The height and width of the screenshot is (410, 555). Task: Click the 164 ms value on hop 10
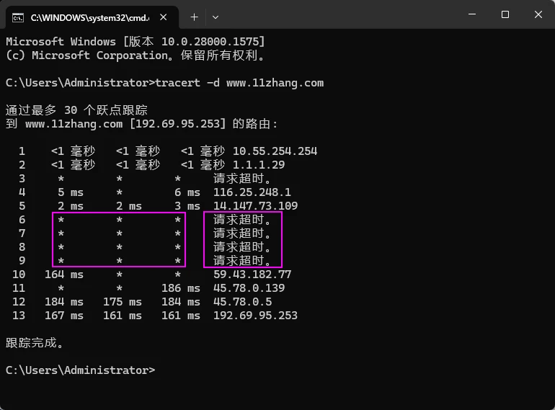coord(64,274)
